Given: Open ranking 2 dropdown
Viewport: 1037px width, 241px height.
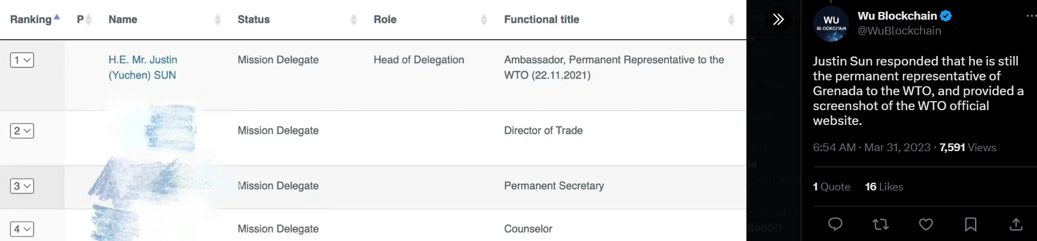Looking at the screenshot, I should [22, 131].
